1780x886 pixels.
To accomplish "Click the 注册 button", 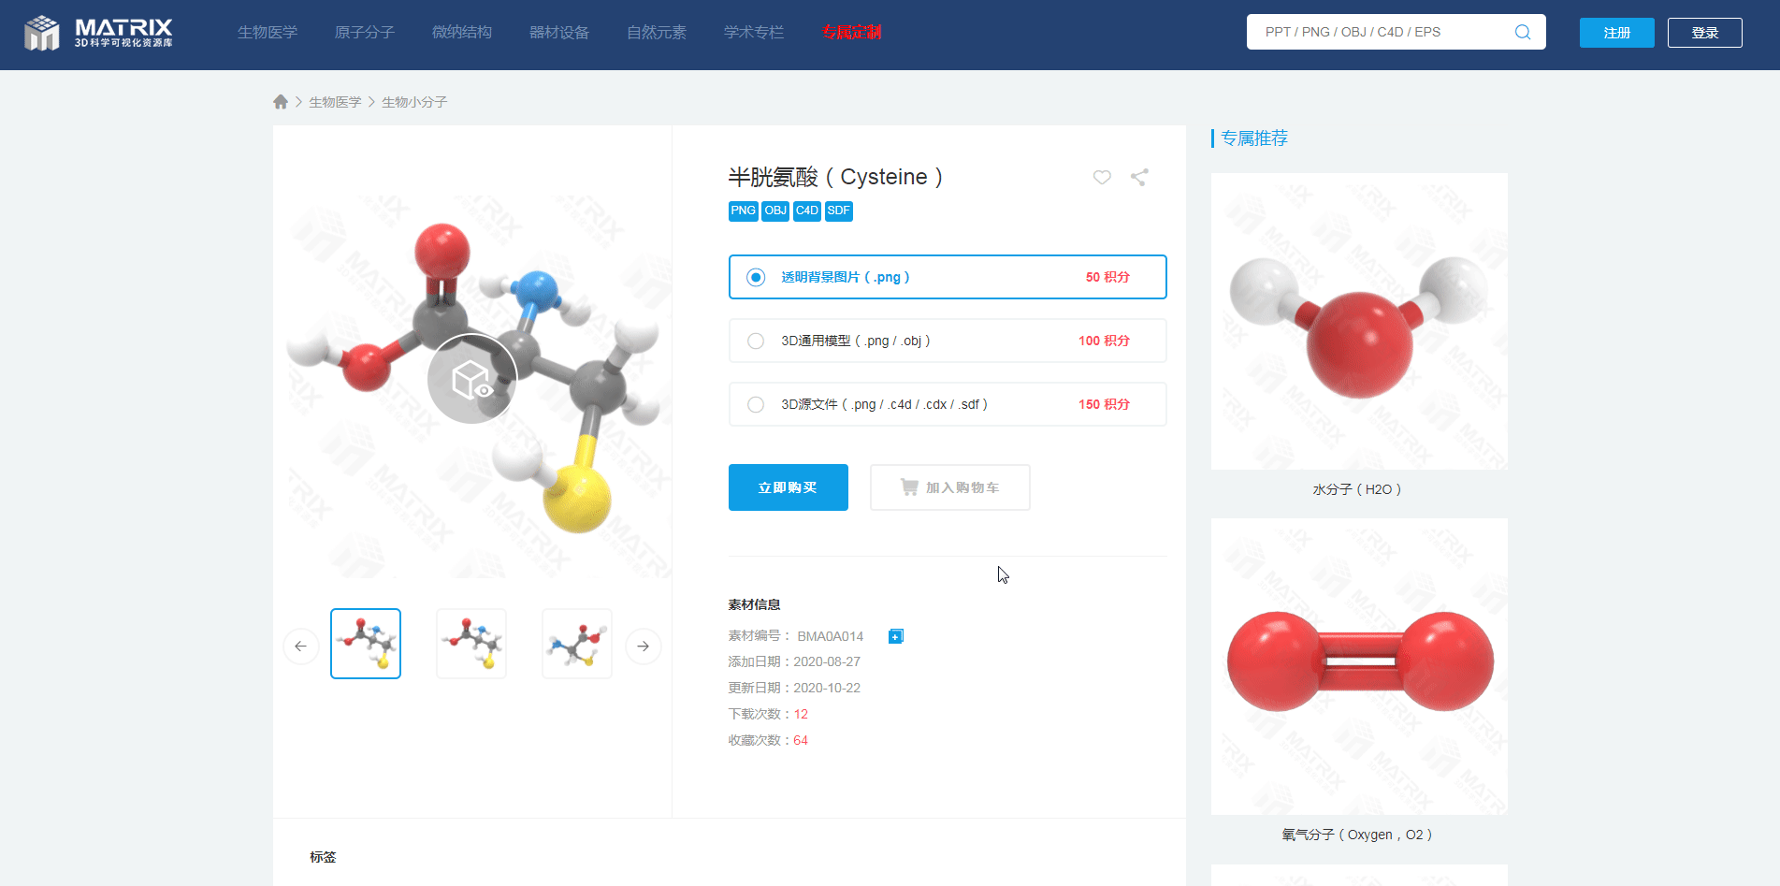I will (x=1616, y=33).
